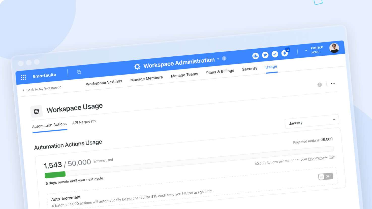Viewport: 372px width, 209px height.
Task: Expand the Patrick ACME account dropdown arrow
Action: click(306, 51)
